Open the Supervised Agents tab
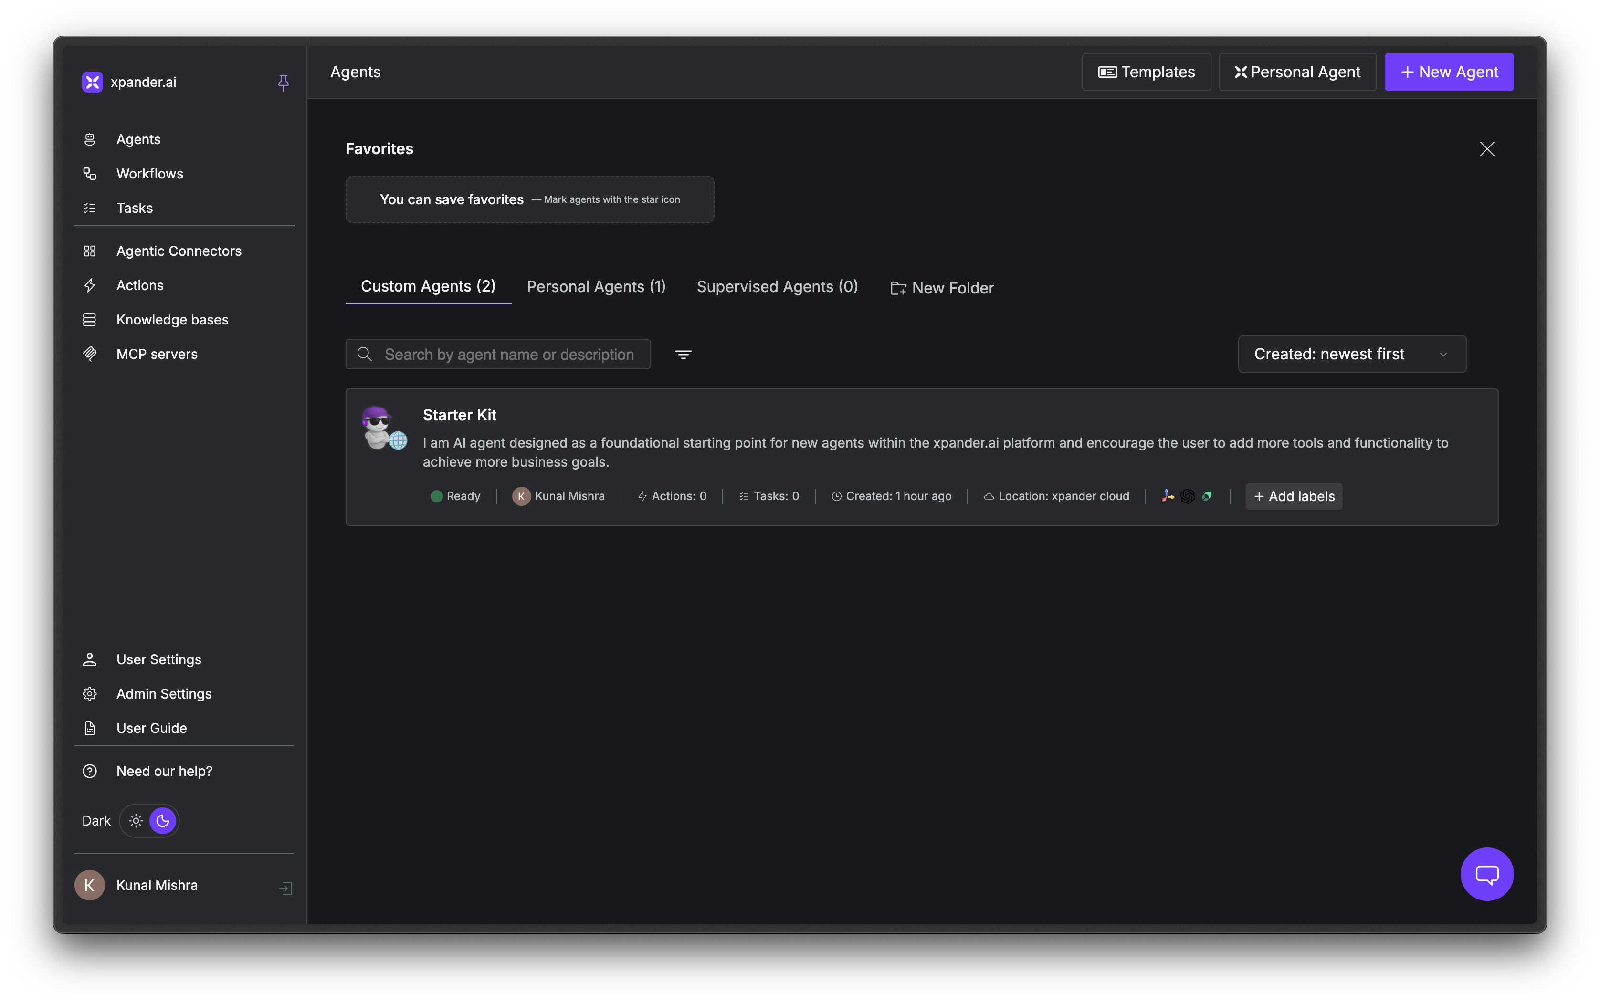This screenshot has width=1600, height=1004. point(777,286)
